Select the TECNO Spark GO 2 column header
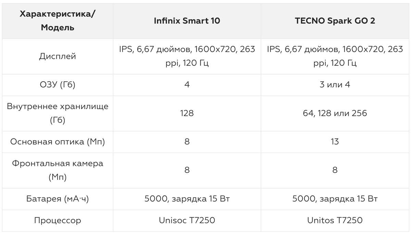Screen dimensions: 411x233 [x=335, y=21]
